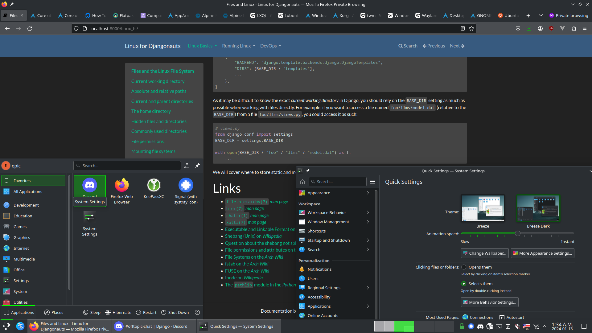Click the Breeze Dark theme thumbnail
Image resolution: width=592 pixels, height=333 pixels.
pos(538,208)
